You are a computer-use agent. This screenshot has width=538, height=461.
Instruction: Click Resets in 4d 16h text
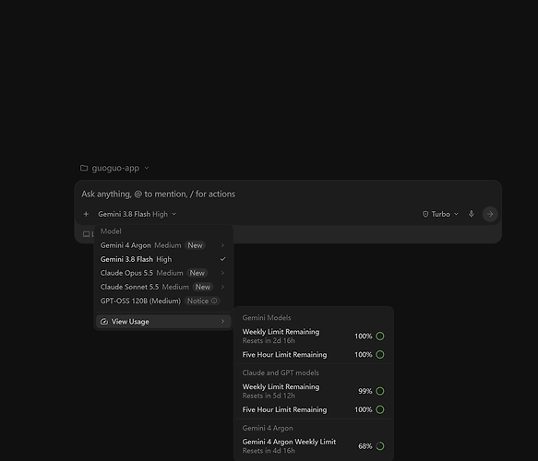[269, 451]
